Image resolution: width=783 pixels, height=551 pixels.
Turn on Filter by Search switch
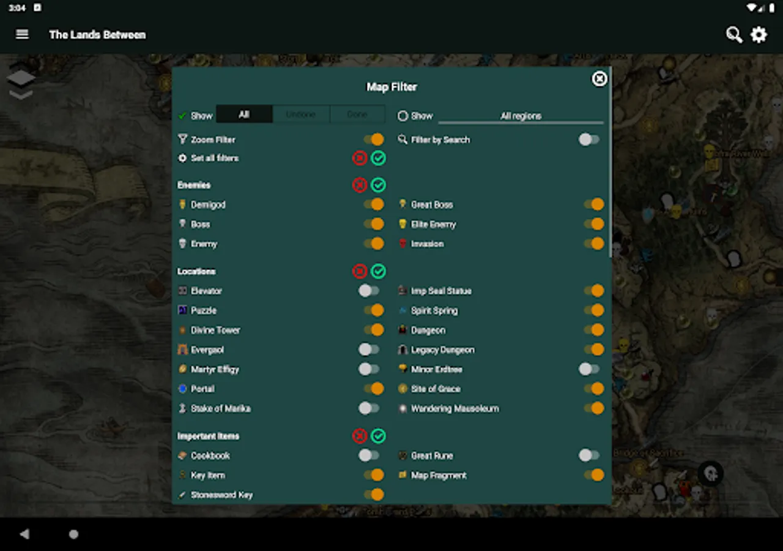(x=589, y=140)
